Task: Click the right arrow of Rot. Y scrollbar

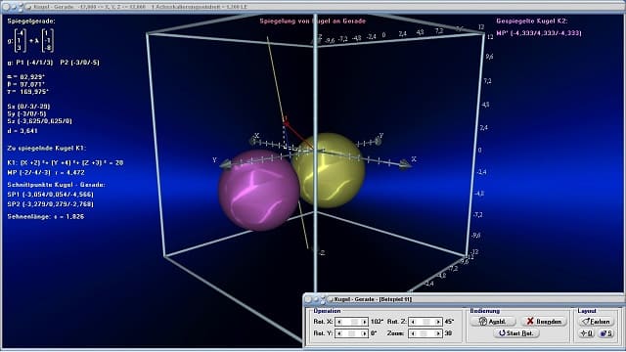Action: coord(364,333)
